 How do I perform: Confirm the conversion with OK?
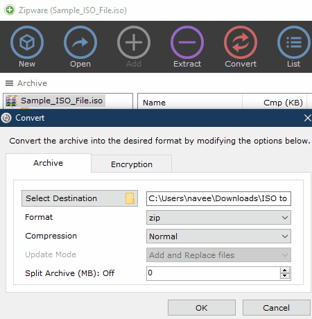202,308
